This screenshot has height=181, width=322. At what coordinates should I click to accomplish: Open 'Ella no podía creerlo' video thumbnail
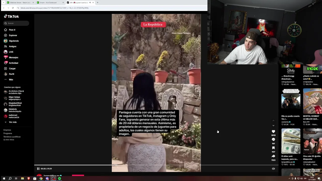(x=291, y=101)
